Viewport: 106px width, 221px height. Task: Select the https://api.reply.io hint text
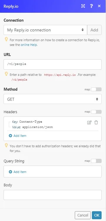tap(60, 75)
